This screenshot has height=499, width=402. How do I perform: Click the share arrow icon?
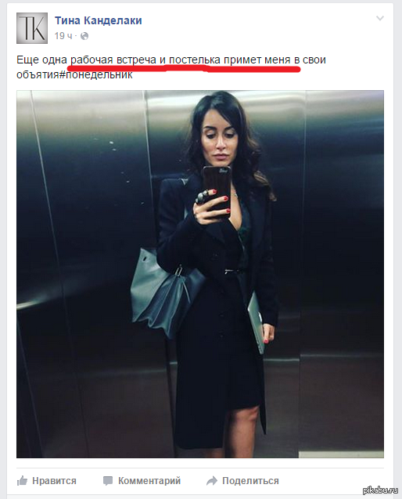(212, 480)
